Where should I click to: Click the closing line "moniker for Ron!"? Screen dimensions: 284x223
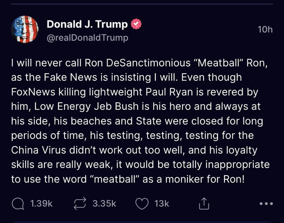coord(205,179)
